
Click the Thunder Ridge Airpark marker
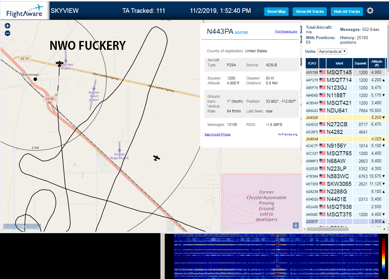(119, 150)
